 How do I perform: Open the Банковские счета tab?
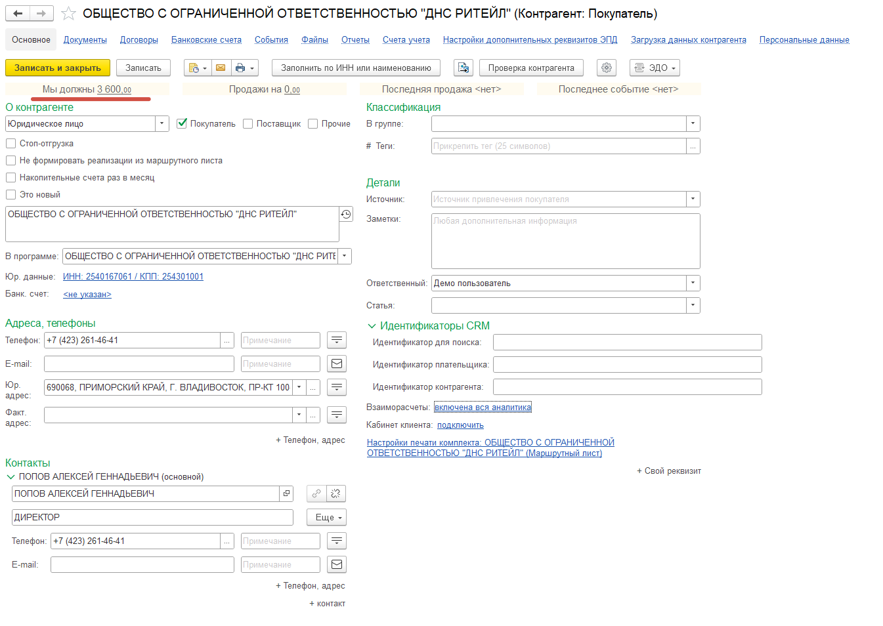click(x=206, y=40)
